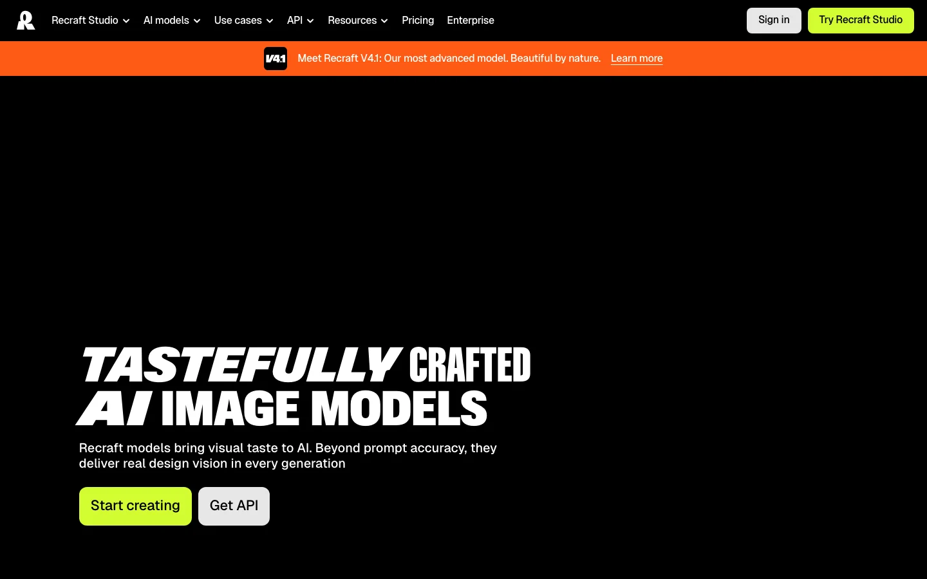The height and width of the screenshot is (579, 927).
Task: Expand the Use cases chevron
Action: [x=270, y=21]
